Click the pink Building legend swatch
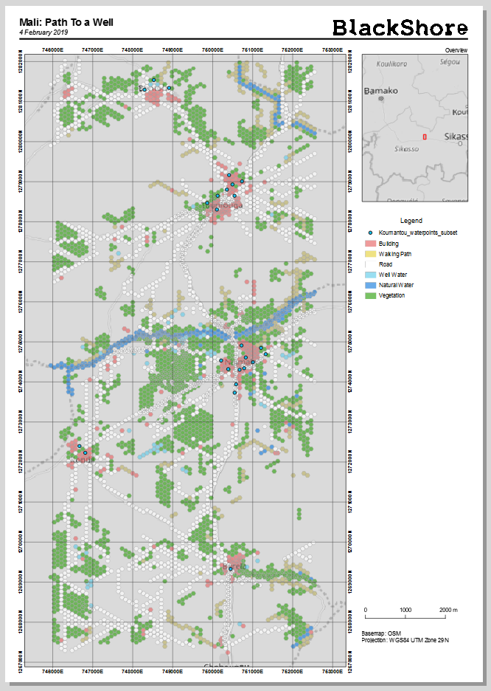Viewport: 491px width, 691px height. pyautogui.click(x=370, y=244)
